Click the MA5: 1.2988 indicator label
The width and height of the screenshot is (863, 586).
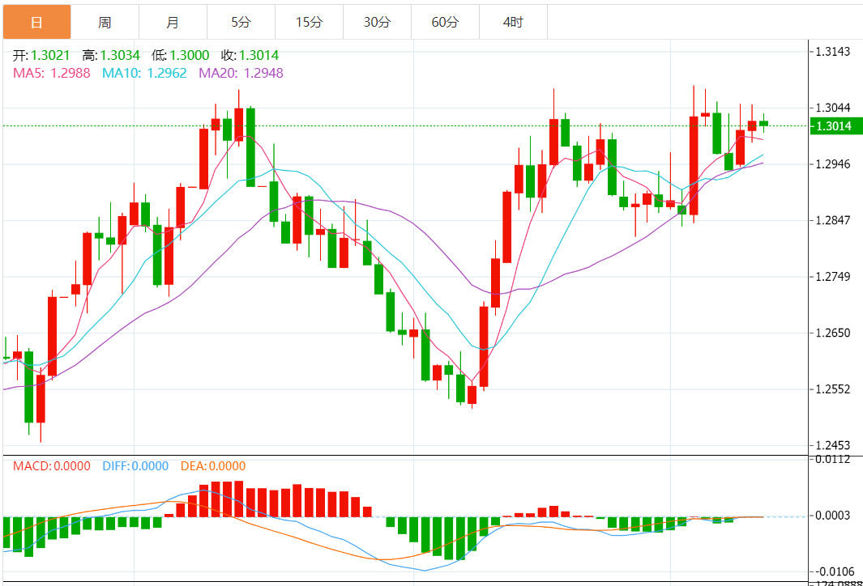point(52,73)
